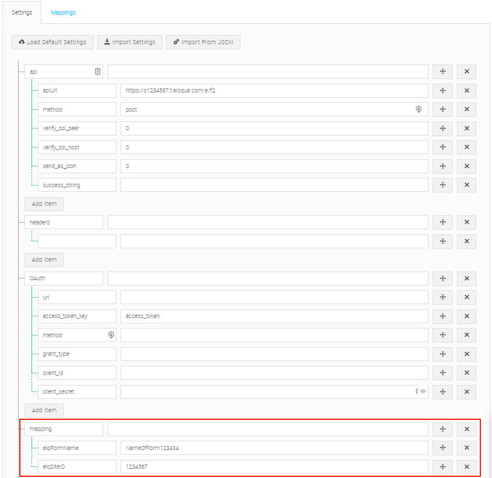This screenshot has width=492, height=478.
Task: Select the Settings tab
Action: 22,12
